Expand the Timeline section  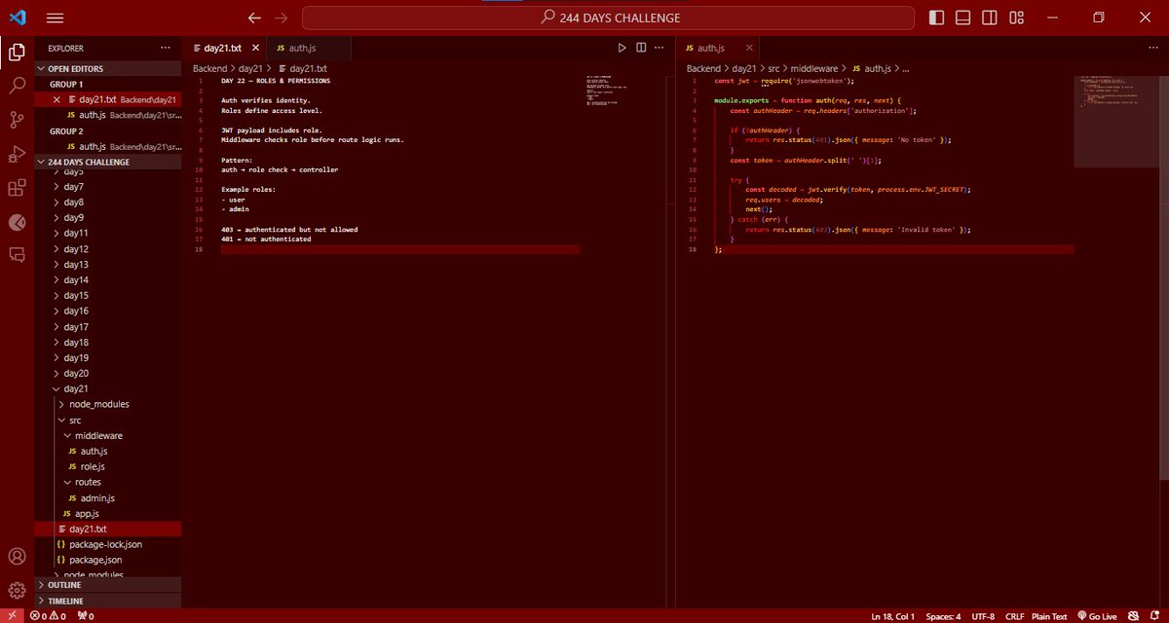click(108, 601)
